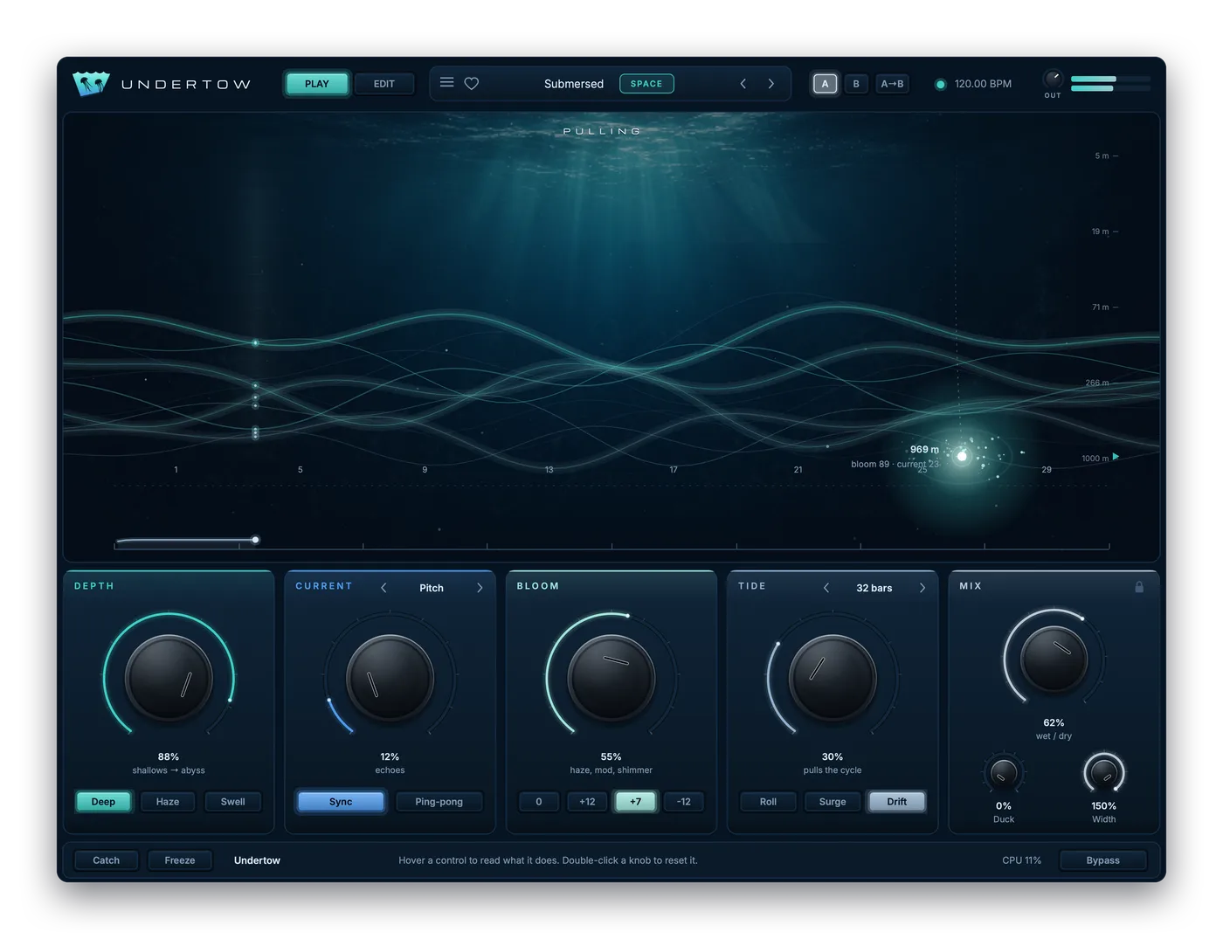The image size is (1223, 939).
Task: Enable Haze depth mode
Action: click(x=168, y=802)
